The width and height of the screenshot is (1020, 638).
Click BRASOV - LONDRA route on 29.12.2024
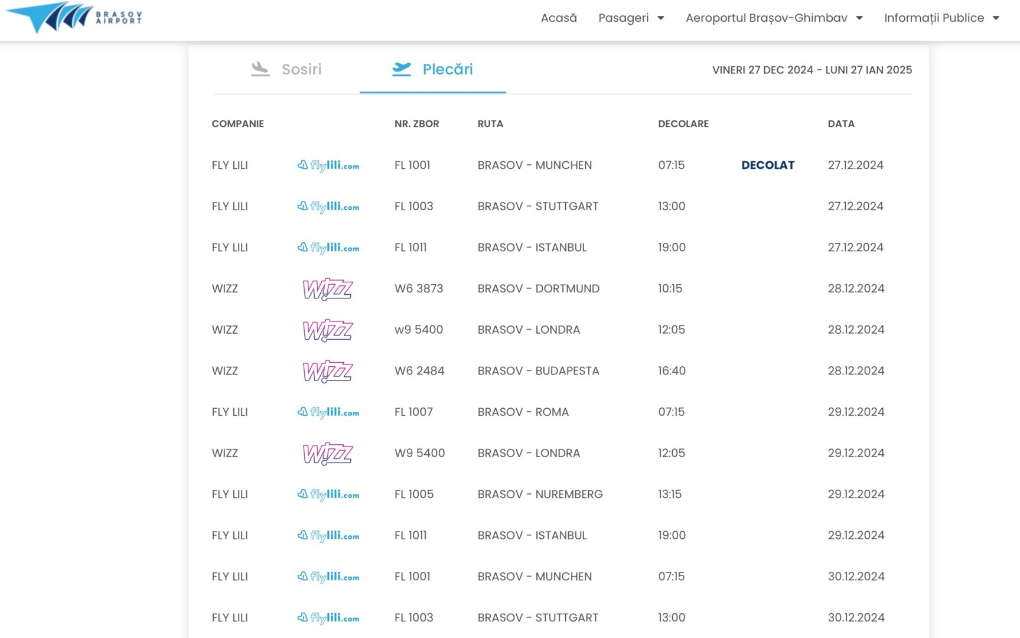[x=529, y=453]
